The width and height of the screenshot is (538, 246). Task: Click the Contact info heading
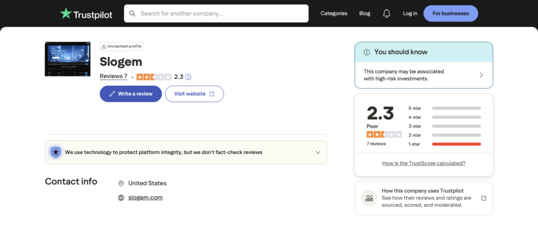click(x=71, y=181)
